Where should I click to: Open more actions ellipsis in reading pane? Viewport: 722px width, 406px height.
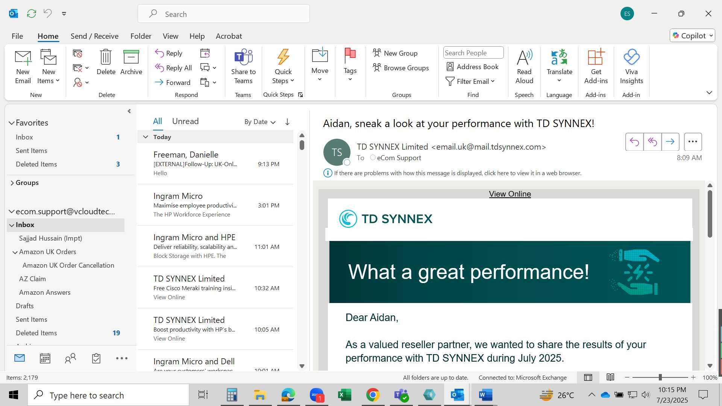click(x=693, y=142)
